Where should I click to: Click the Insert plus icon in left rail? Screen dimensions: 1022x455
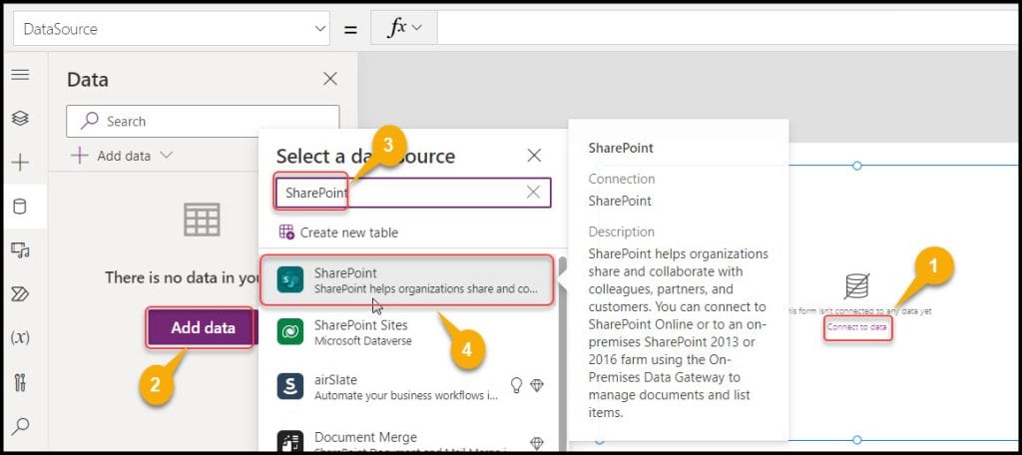click(20, 163)
